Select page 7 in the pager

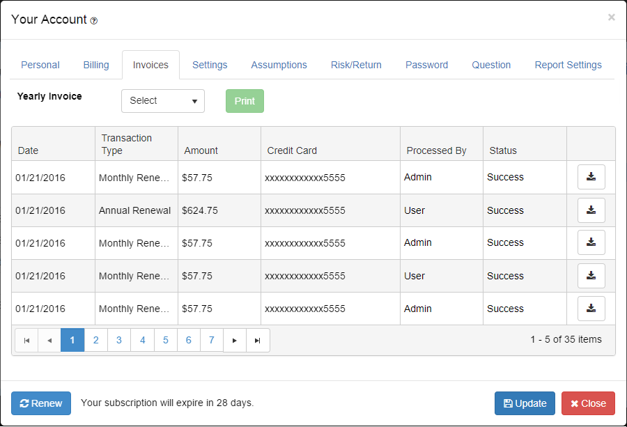[212, 340]
